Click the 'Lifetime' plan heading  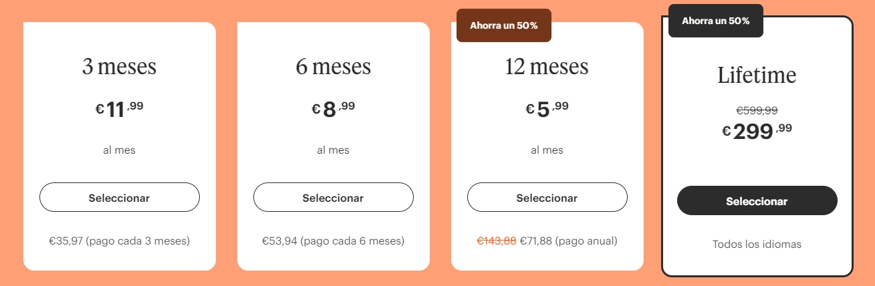click(x=757, y=76)
